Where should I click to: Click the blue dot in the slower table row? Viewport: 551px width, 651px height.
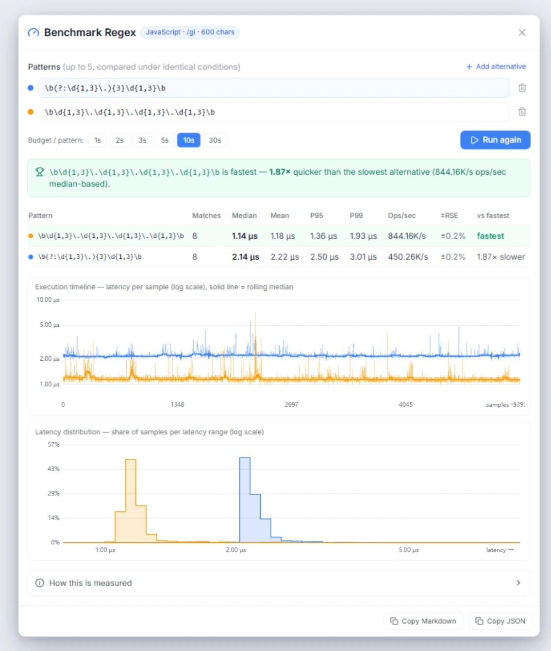(31, 257)
